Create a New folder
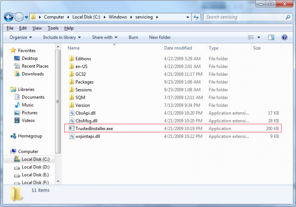 click(x=160, y=37)
